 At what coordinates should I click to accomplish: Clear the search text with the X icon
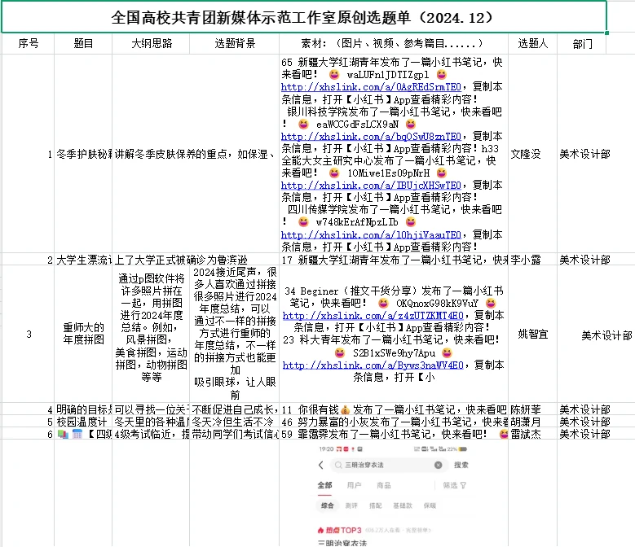(439, 465)
